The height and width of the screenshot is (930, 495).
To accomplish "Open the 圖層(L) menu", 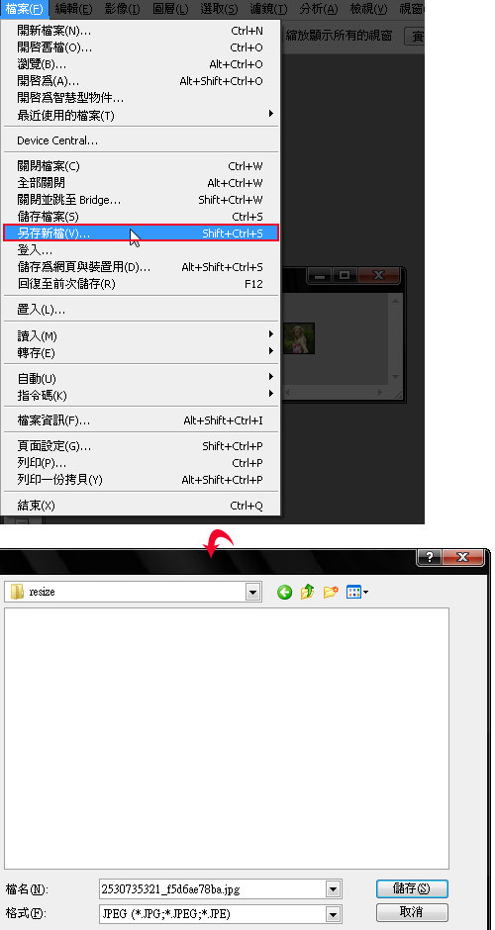I will pyautogui.click(x=170, y=9).
